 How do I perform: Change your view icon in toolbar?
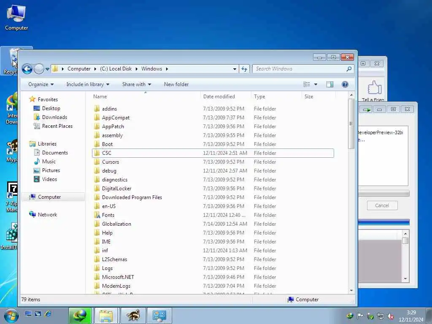(x=307, y=84)
